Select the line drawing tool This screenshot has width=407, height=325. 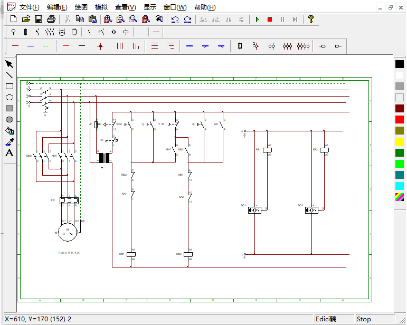[x=9, y=75]
